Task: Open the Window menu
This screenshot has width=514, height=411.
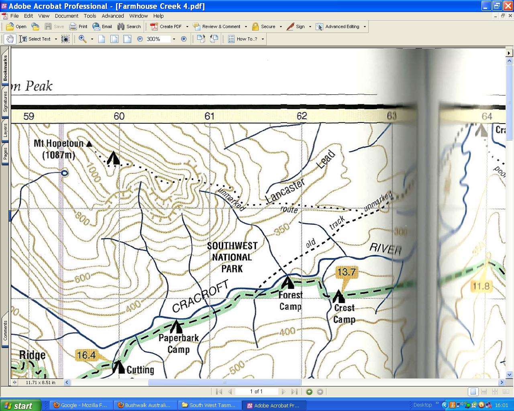Action: pyautogui.click(x=139, y=16)
